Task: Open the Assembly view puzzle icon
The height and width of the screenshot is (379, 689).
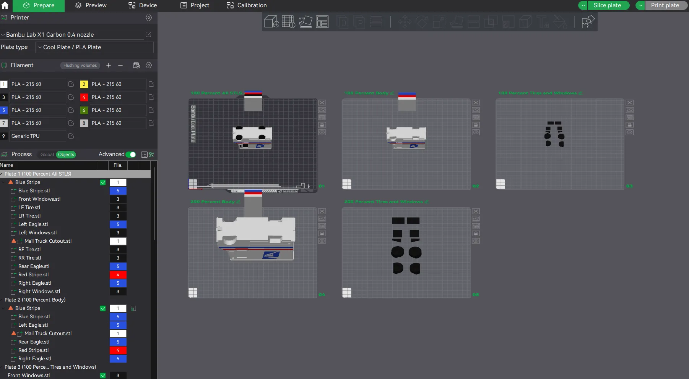Action: pyautogui.click(x=588, y=22)
